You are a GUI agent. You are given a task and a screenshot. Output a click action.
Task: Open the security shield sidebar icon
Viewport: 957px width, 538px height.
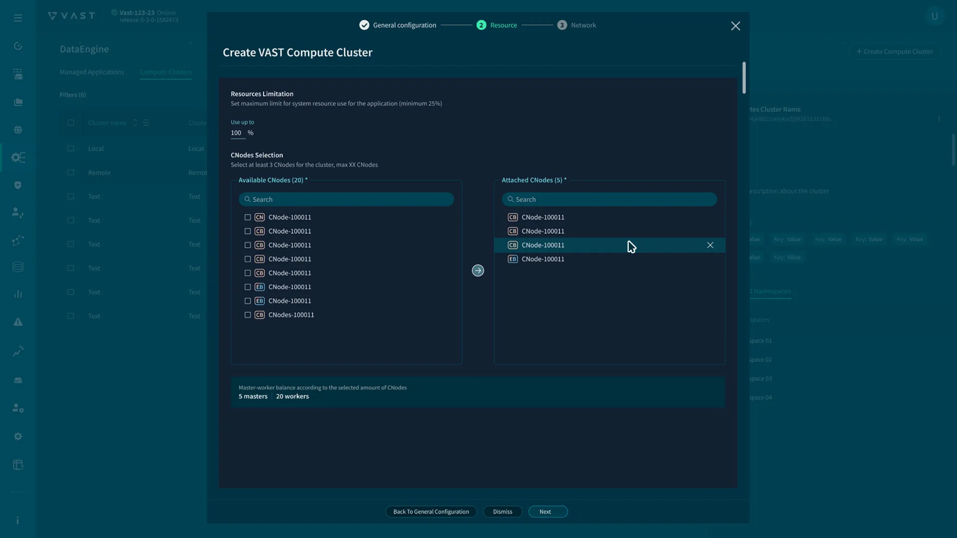(x=18, y=185)
